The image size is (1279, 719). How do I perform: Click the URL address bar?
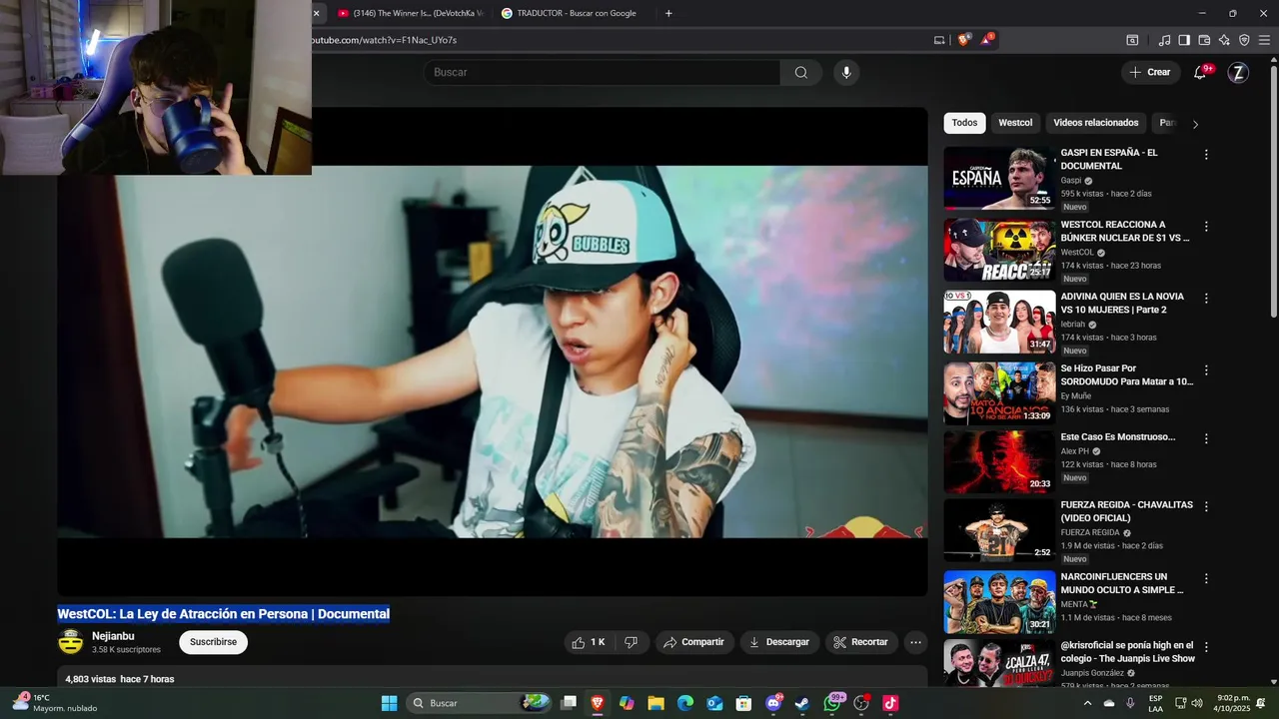pos(620,40)
